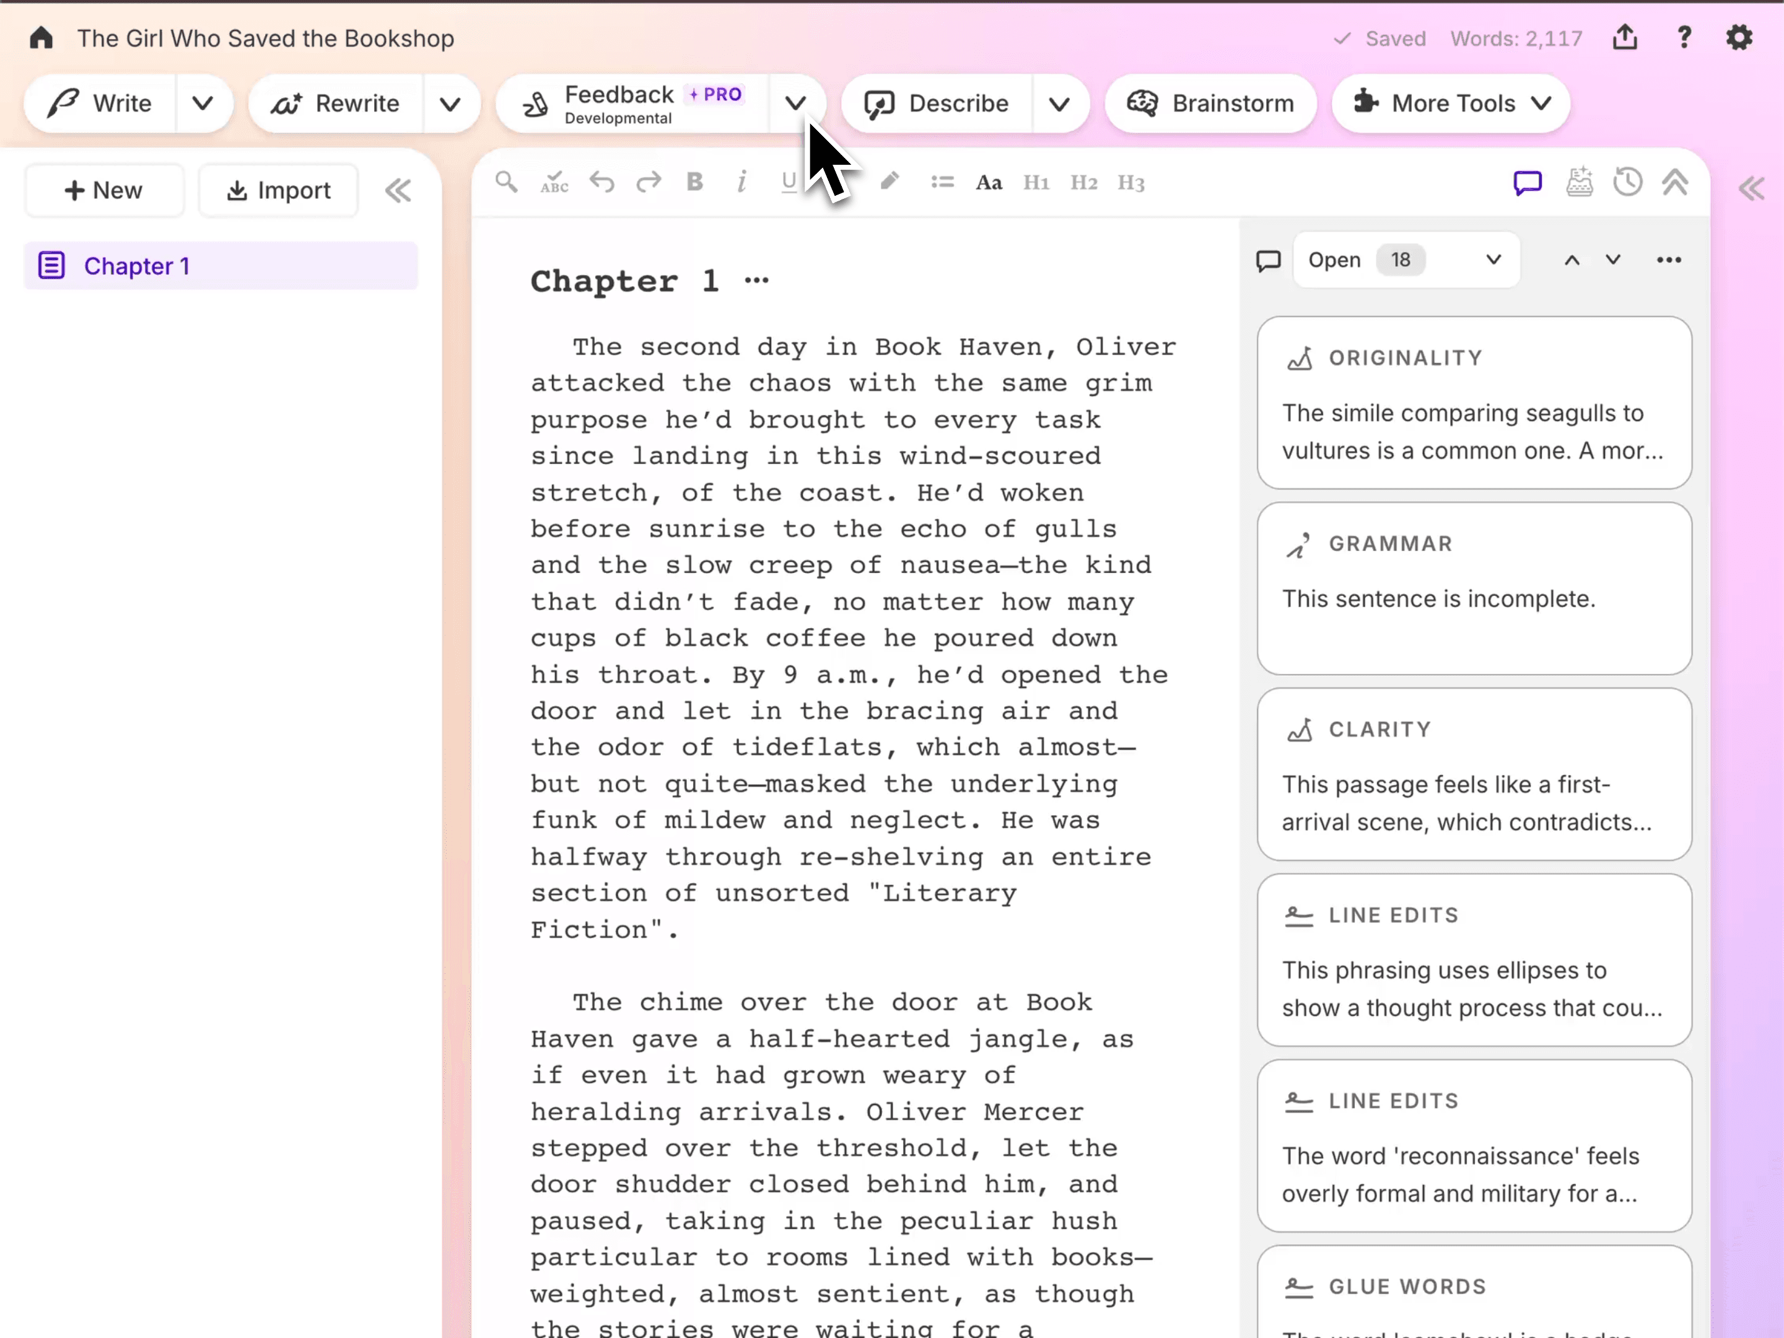
Task: Create a New document
Action: pos(104,190)
